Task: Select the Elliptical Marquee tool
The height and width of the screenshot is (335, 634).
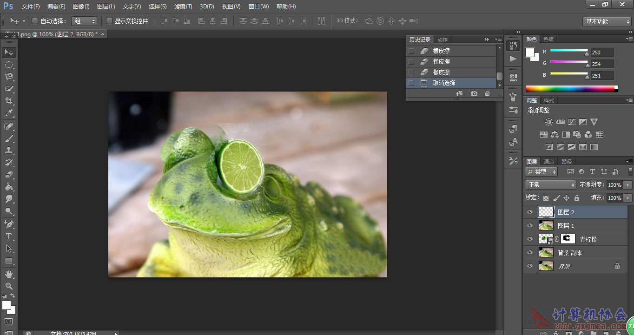Action: pos(9,65)
